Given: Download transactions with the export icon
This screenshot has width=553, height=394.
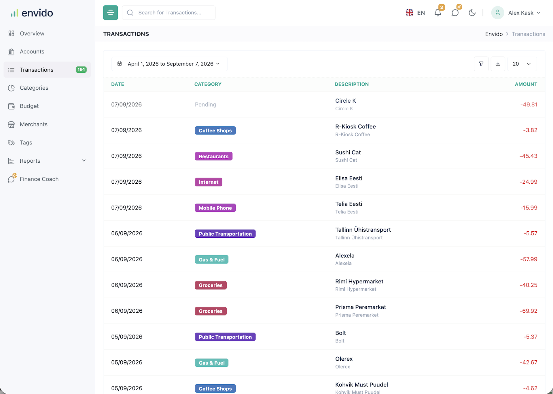Looking at the screenshot, I should point(498,64).
